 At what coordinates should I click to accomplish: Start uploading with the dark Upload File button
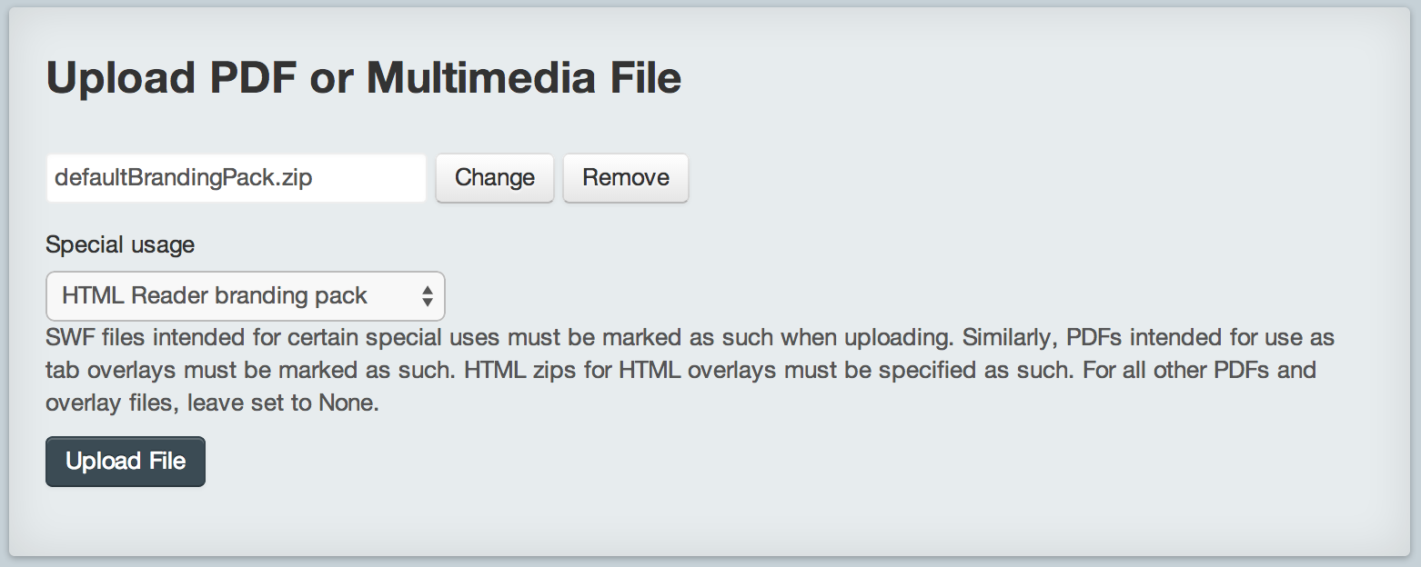point(126,462)
